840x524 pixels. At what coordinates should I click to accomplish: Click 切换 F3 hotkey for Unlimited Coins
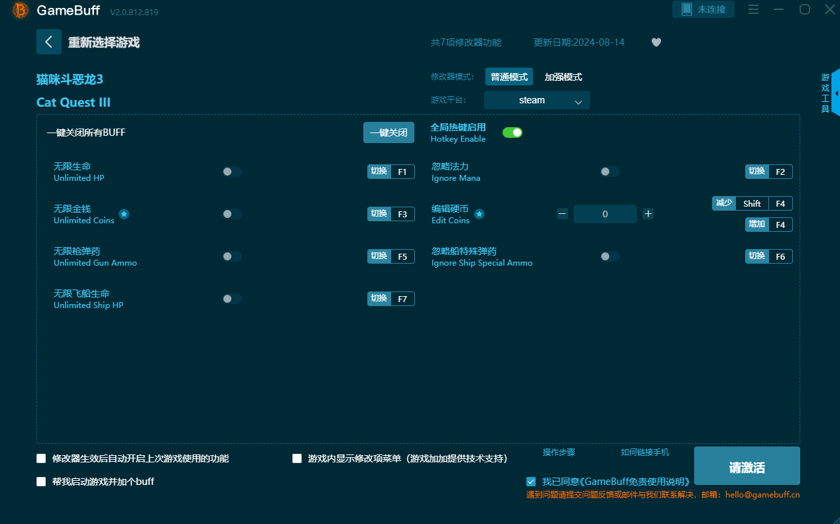click(391, 214)
